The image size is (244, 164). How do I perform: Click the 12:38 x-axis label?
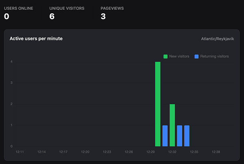click(x=216, y=152)
